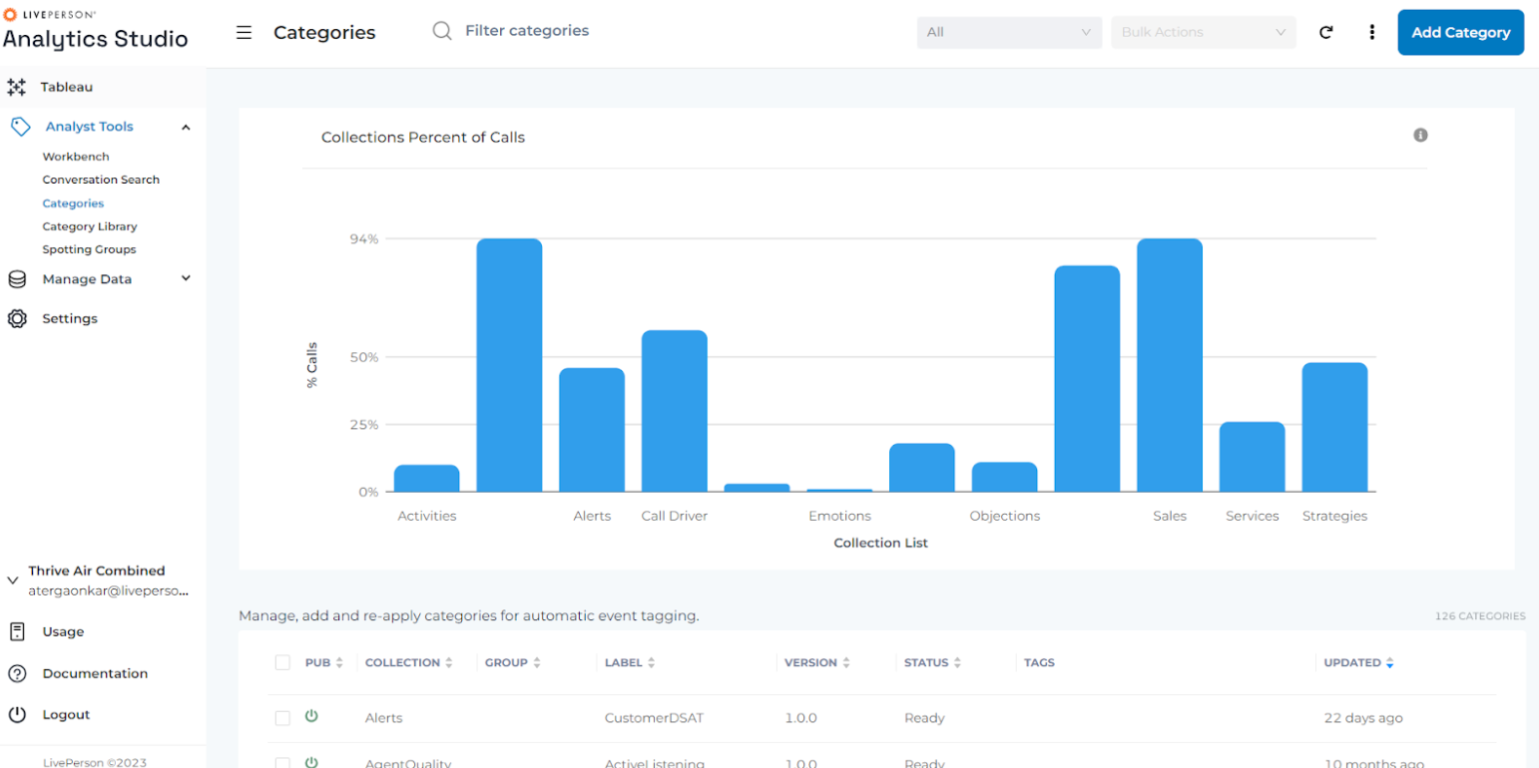The height and width of the screenshot is (768, 1539).
Task: Click the Activities bar in chart
Action: click(x=426, y=478)
